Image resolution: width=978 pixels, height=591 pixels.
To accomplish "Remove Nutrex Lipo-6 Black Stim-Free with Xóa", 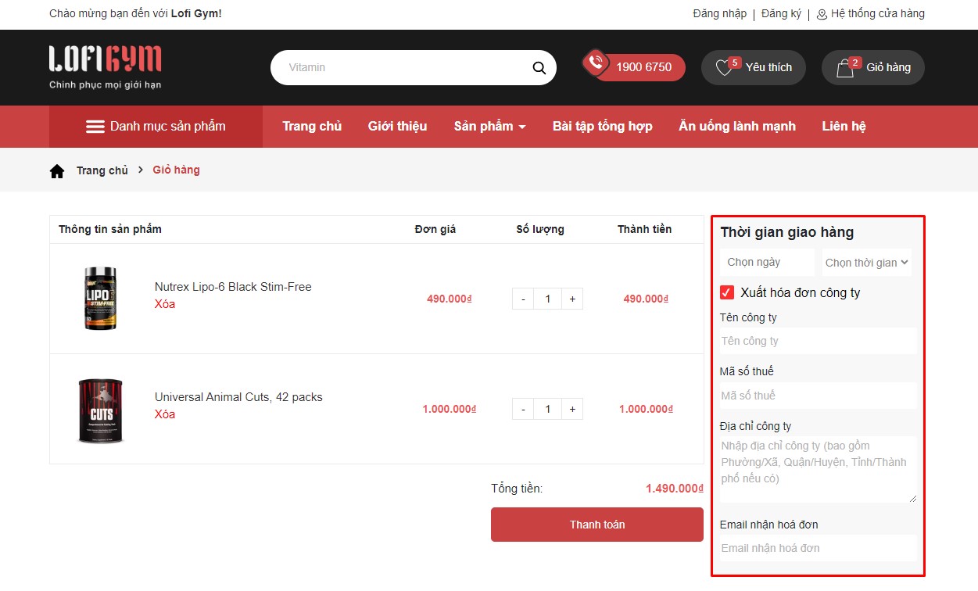I will coord(165,304).
